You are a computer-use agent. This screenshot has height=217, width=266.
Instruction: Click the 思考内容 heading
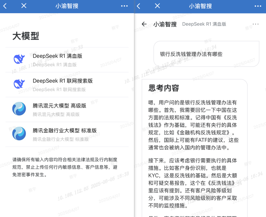164,88
